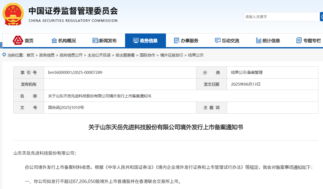The height and width of the screenshot is (189, 323).
Task: Open the 机构概况 navigation tab
Action: click(x=64, y=41)
